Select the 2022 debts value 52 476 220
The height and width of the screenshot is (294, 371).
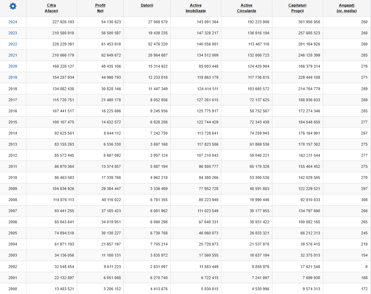(158, 44)
